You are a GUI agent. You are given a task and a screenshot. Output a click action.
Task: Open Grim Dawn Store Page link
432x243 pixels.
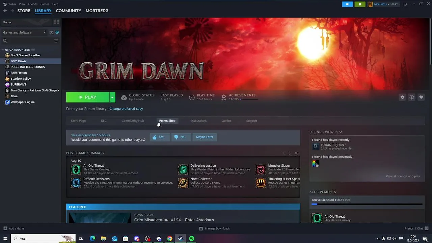pyautogui.click(x=78, y=121)
